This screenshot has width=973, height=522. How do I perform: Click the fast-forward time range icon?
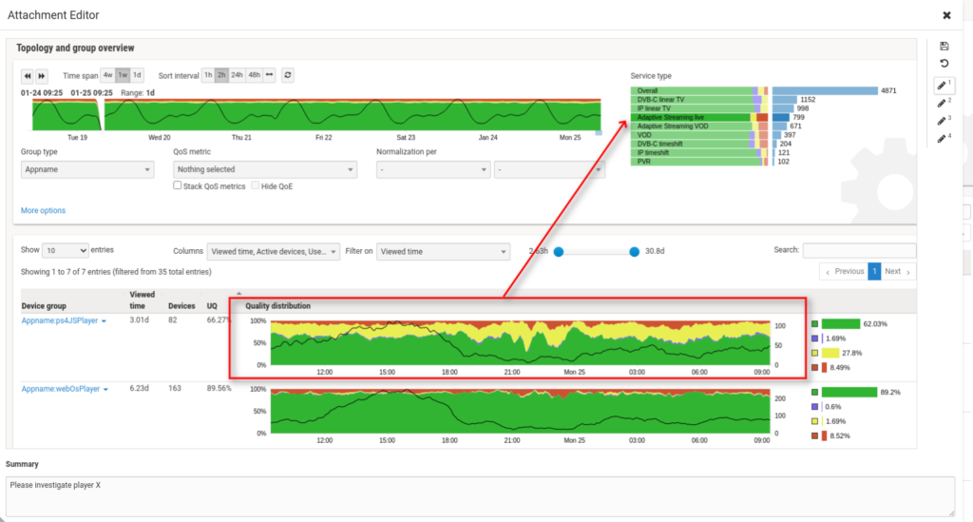tap(42, 75)
